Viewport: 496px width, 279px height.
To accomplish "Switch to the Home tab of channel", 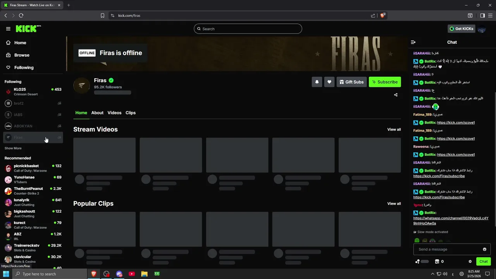I will 81,113.
